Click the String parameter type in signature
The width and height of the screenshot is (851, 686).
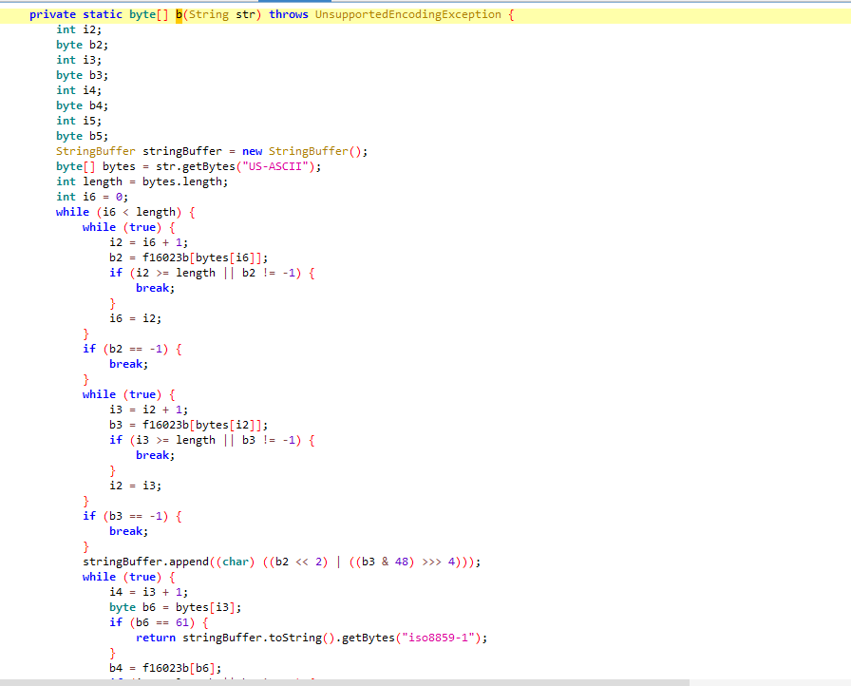point(206,14)
